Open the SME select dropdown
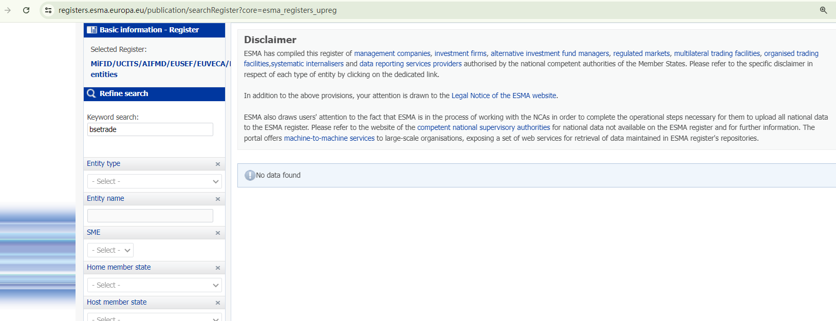 coord(110,250)
